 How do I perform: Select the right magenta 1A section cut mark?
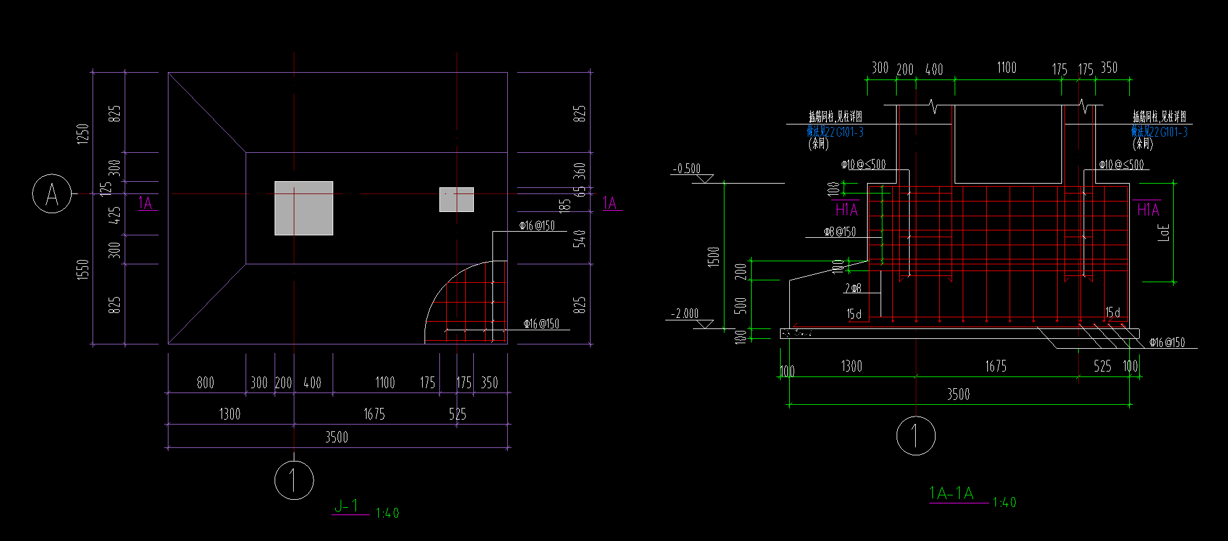pos(609,203)
